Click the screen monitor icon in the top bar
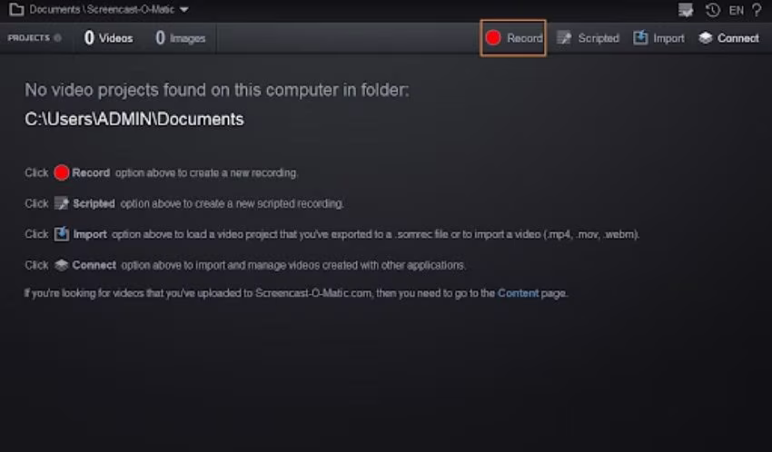 686,10
